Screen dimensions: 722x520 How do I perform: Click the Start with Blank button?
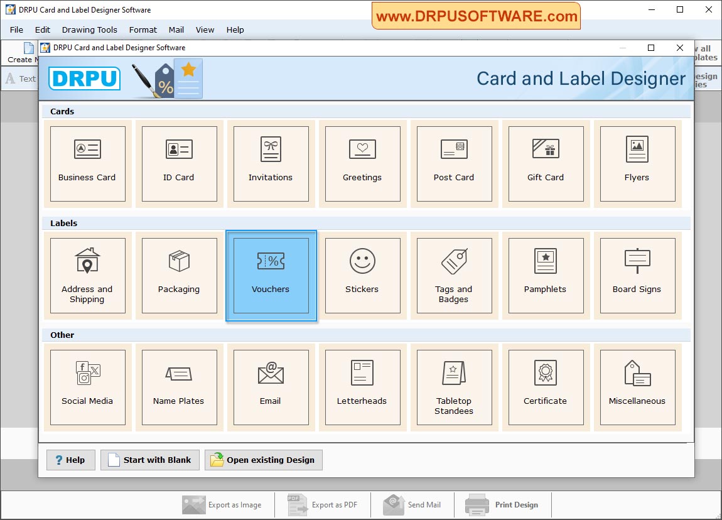(x=149, y=460)
